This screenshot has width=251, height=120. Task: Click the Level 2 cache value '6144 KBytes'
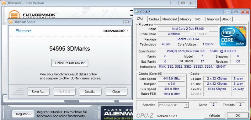(x=217, y=89)
